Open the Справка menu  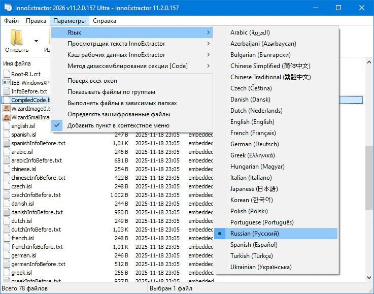point(105,21)
